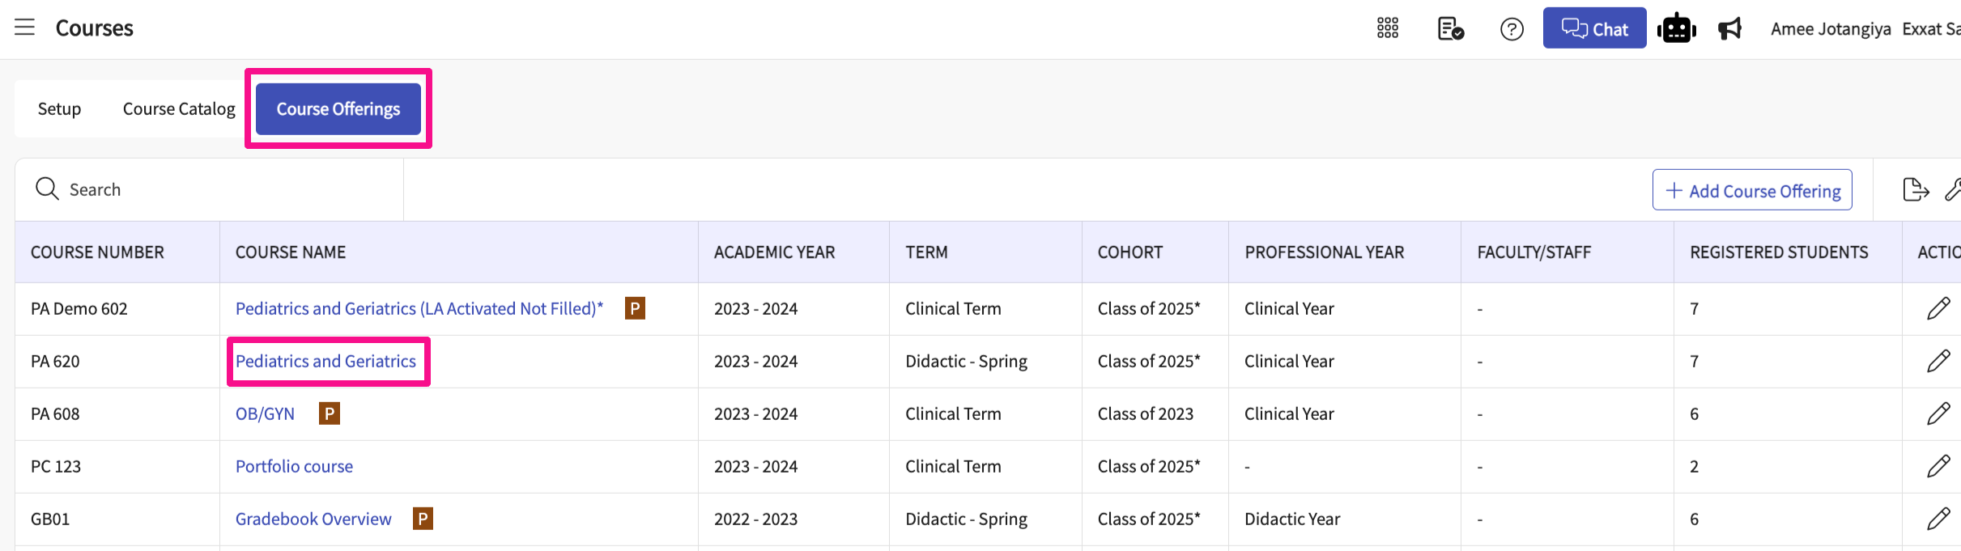Open the hamburger navigation menu
This screenshot has width=1961, height=551.
[x=25, y=28]
